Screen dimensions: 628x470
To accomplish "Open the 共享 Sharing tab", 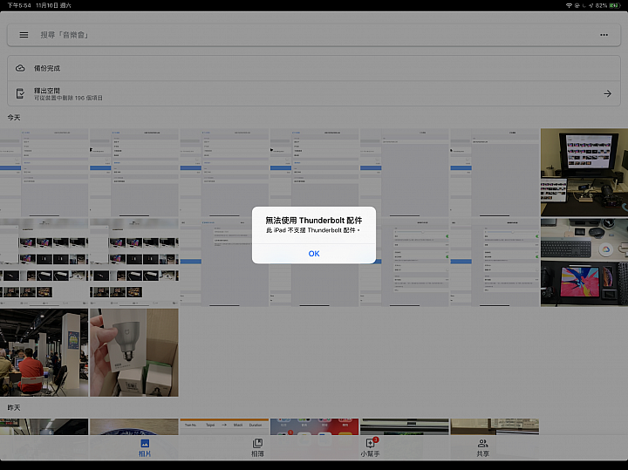I will pos(482,447).
